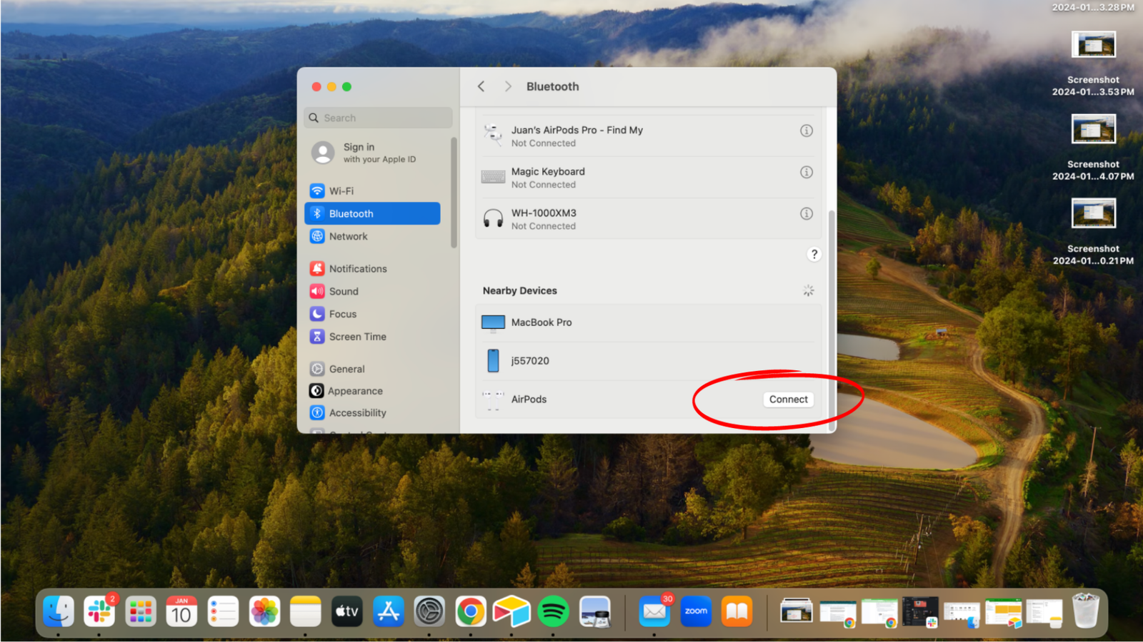Click the sidebar vertical scrollbar
Screen dimensions: 1143x642
454,193
